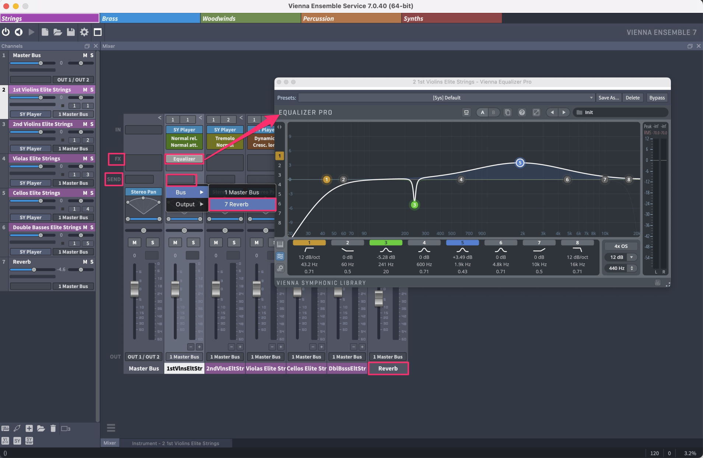Open Equalizer Pro help question mark icon
The image size is (703, 458).
[522, 113]
